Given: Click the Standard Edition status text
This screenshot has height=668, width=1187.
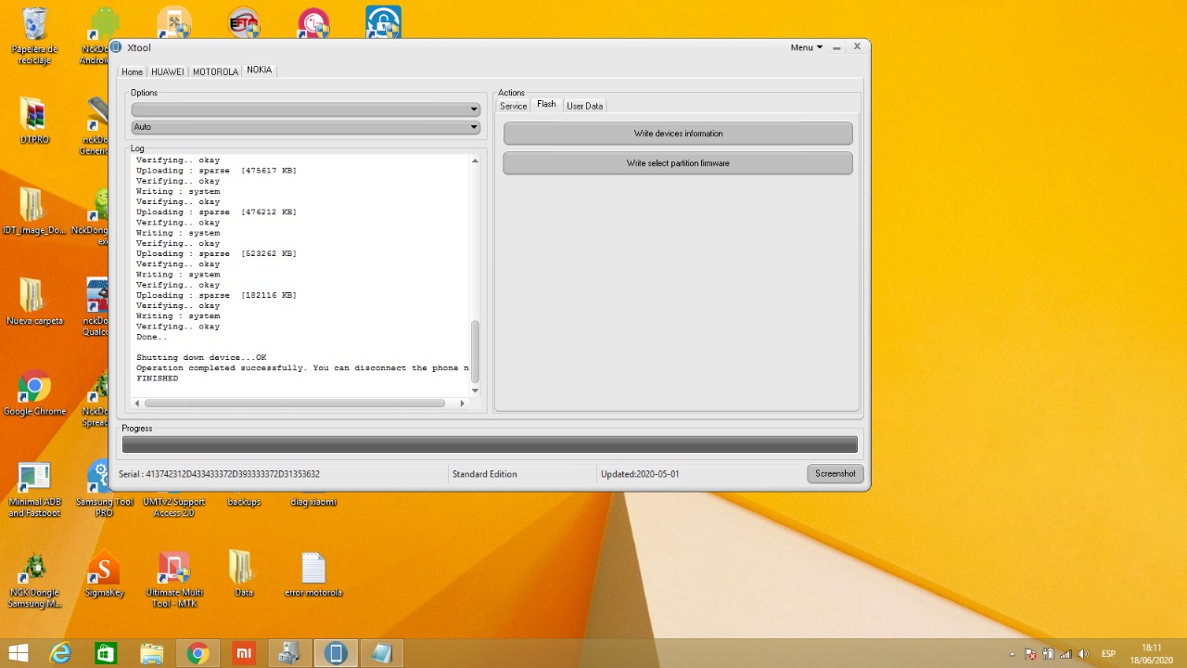Looking at the screenshot, I should tap(485, 474).
